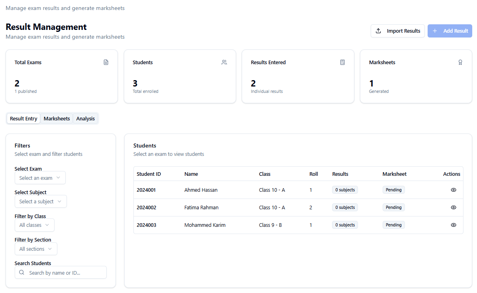Viewport: 477px width, 293px height.
Task: Open the Select an exam dropdown
Action: pos(40,178)
